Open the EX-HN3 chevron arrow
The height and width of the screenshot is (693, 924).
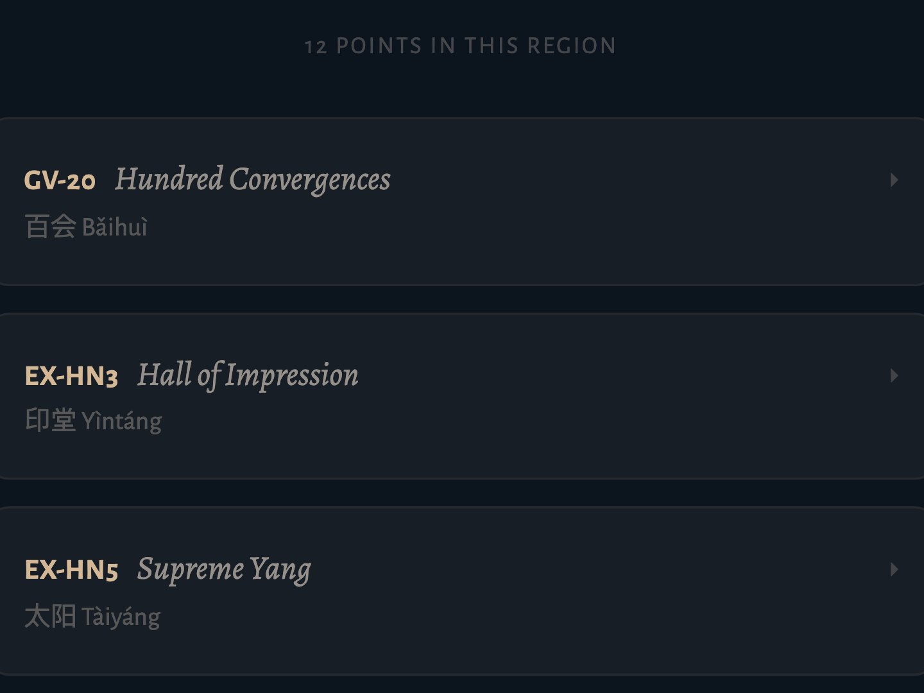point(894,375)
